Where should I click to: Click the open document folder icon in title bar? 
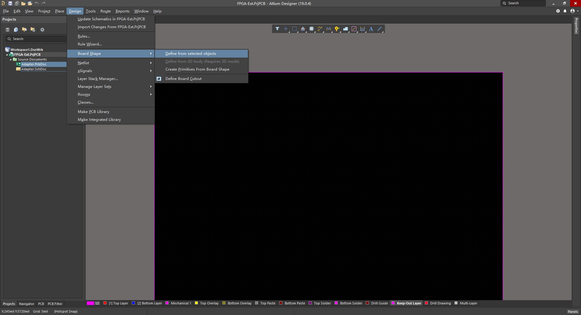[x=23, y=3]
